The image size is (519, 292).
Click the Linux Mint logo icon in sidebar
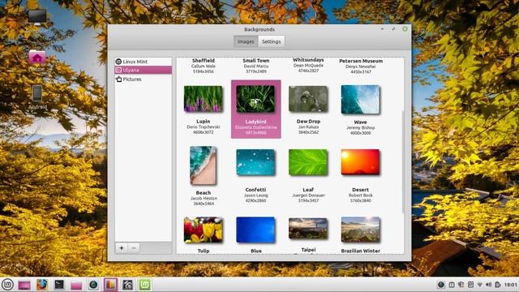[118, 62]
